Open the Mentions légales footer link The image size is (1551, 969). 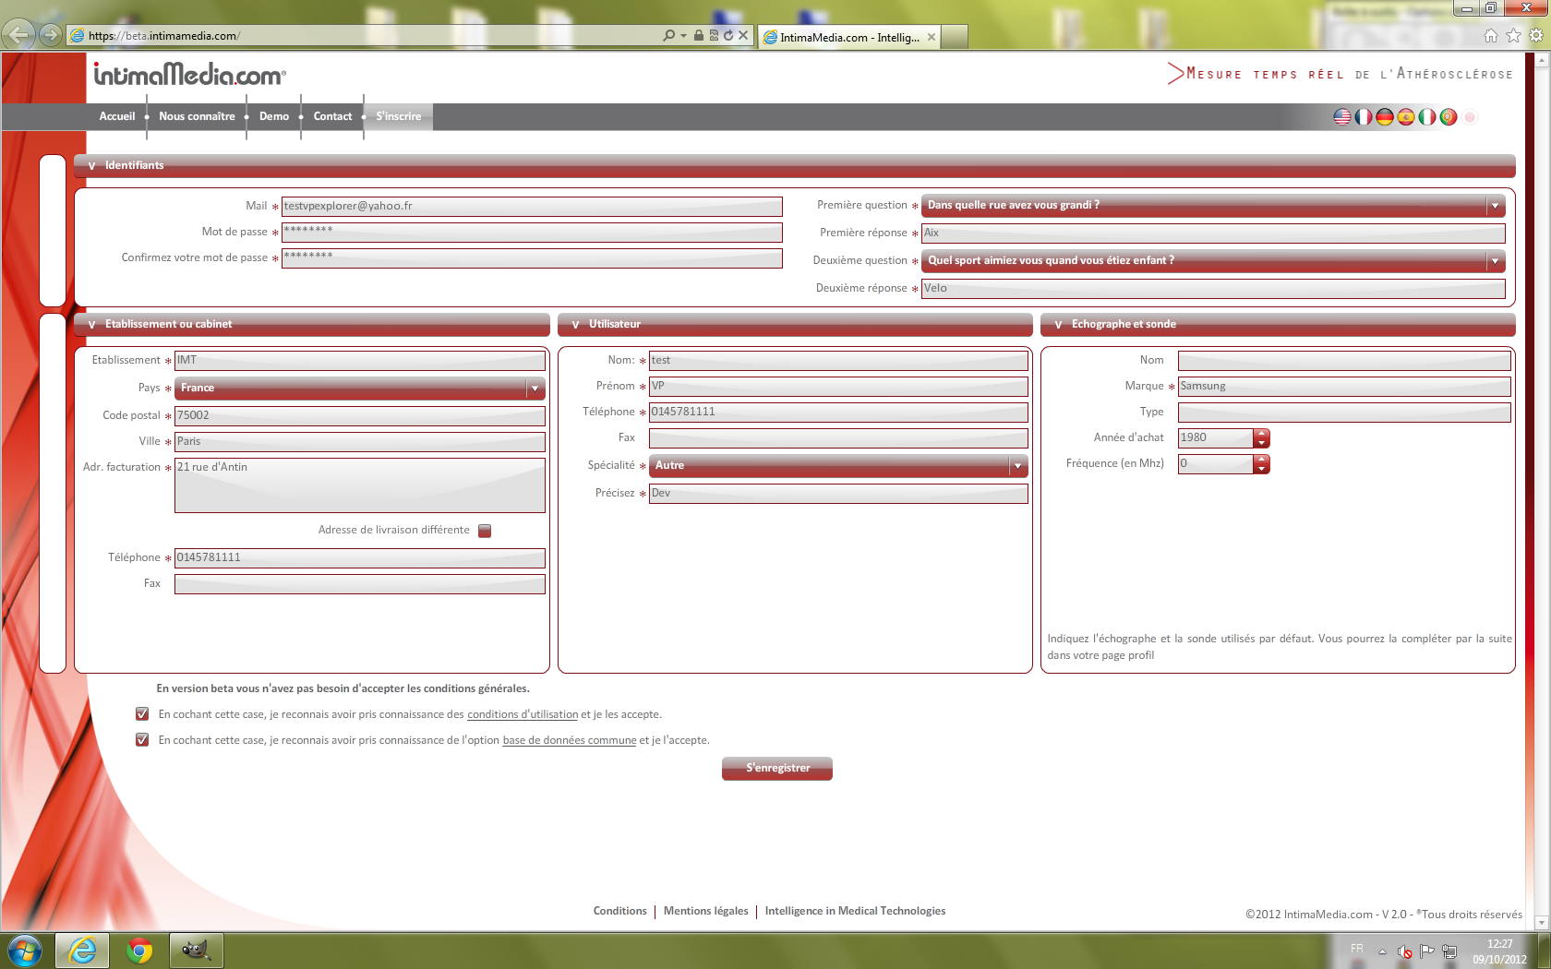(705, 911)
